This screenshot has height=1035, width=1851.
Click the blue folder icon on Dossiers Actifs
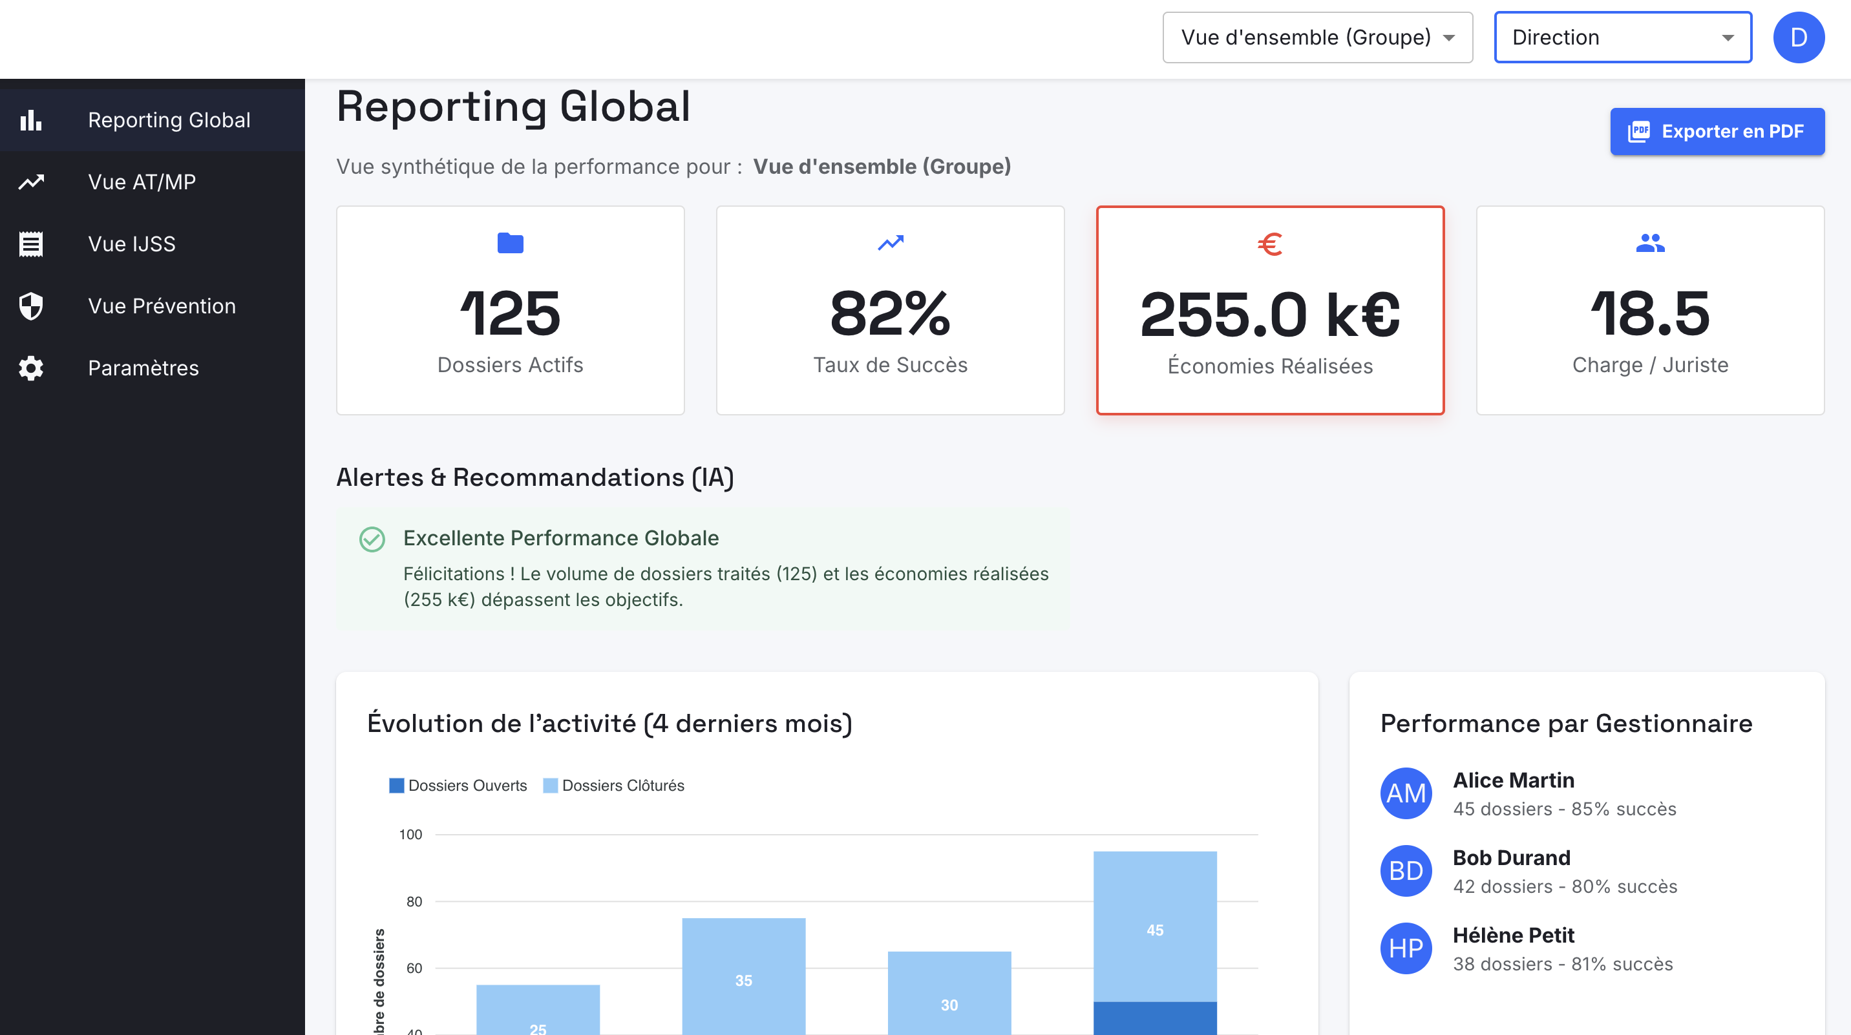[x=510, y=244]
